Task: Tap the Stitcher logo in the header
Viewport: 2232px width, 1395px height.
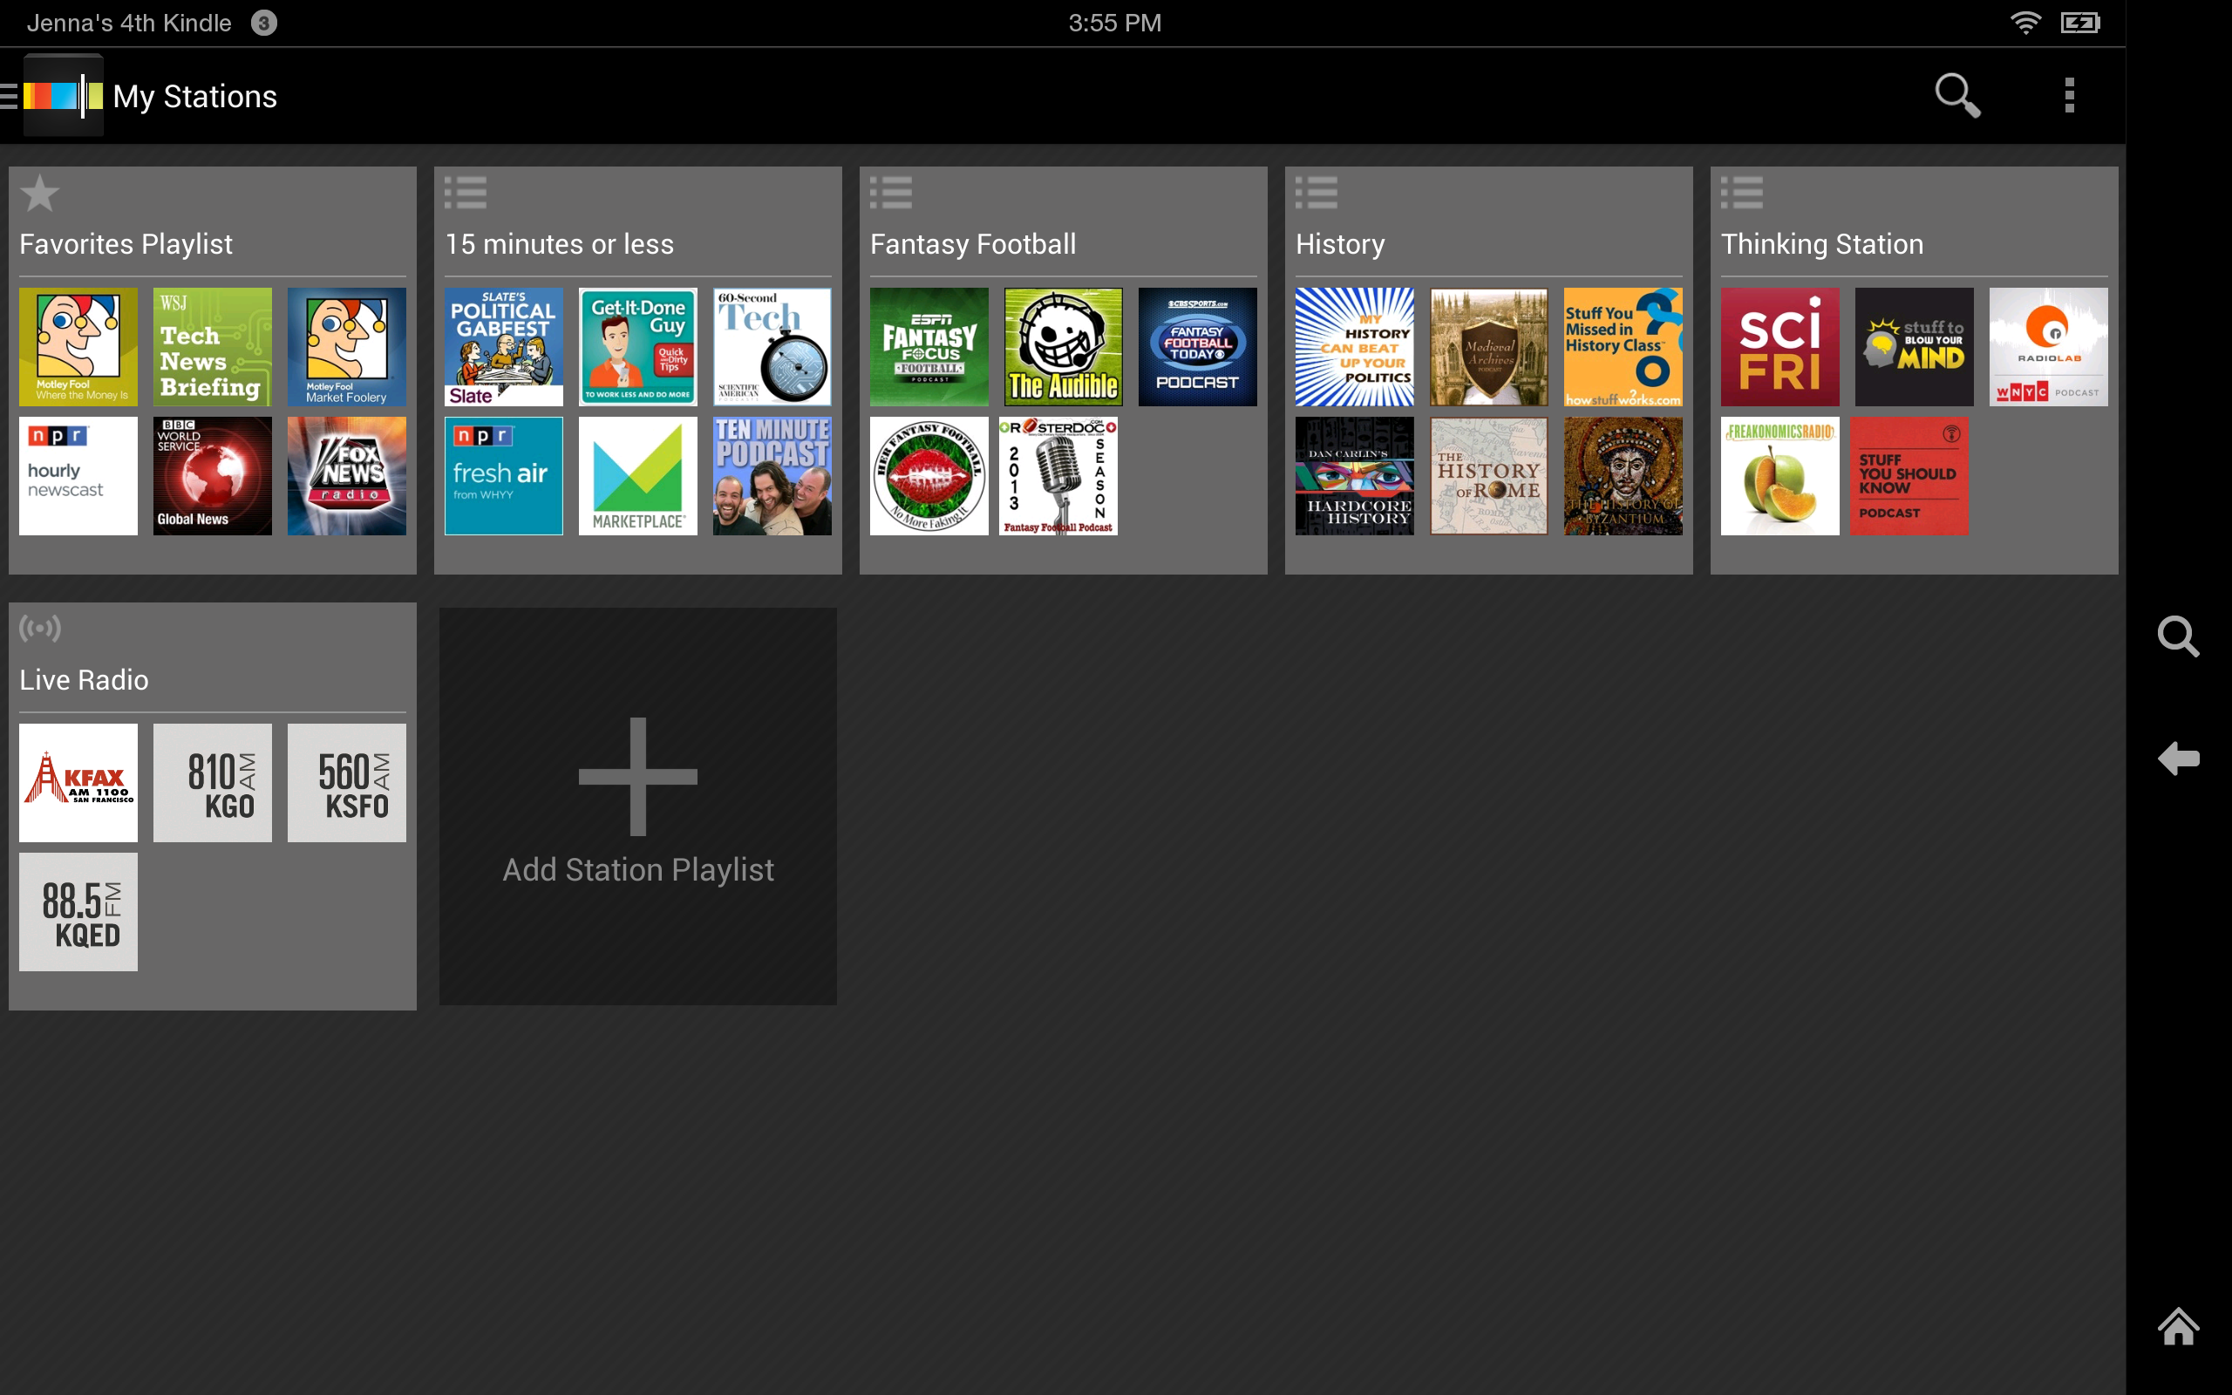Action: pyautogui.click(x=62, y=95)
